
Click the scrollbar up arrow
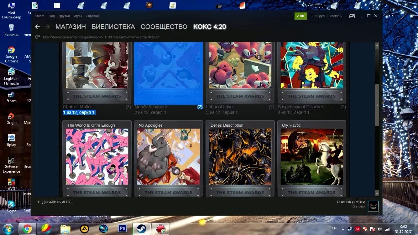[377, 46]
